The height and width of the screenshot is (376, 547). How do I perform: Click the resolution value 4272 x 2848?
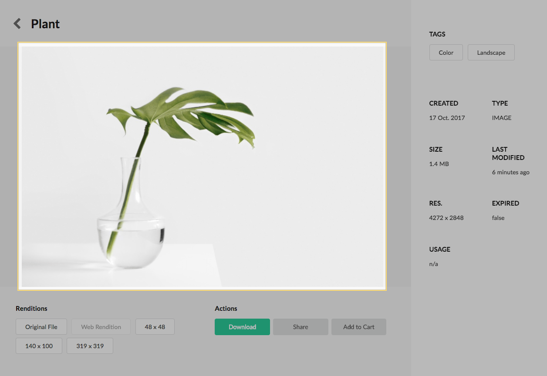446,218
